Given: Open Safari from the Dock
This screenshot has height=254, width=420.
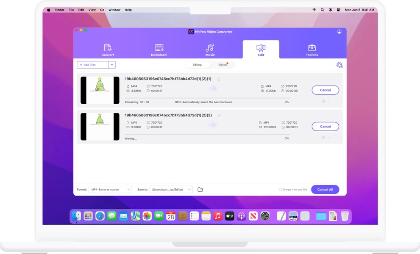Looking at the screenshot, I should (100, 216).
